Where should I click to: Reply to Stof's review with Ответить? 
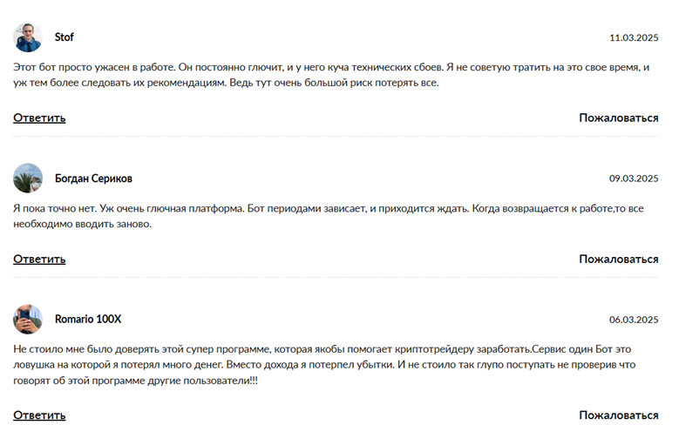[39, 118]
